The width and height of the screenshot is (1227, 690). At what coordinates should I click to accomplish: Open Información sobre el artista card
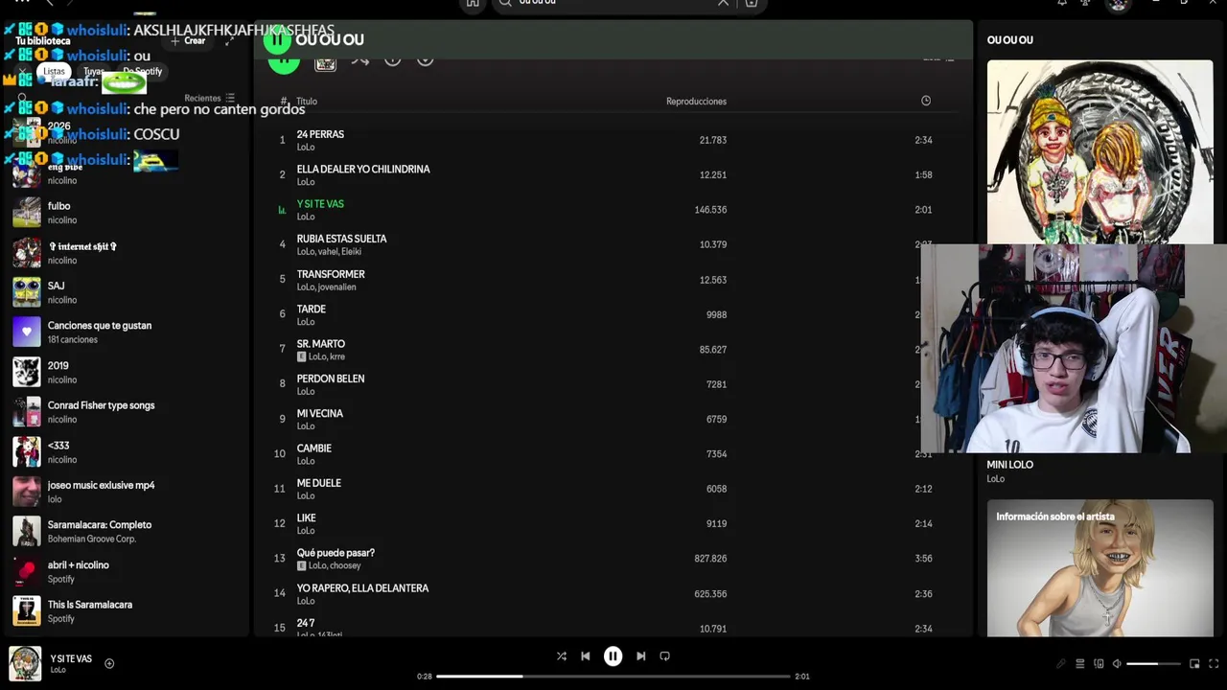tap(1100, 567)
